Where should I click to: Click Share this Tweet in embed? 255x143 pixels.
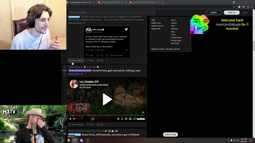114,55
